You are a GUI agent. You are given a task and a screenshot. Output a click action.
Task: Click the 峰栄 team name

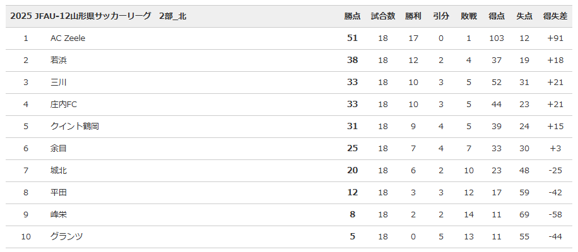[x=59, y=215]
